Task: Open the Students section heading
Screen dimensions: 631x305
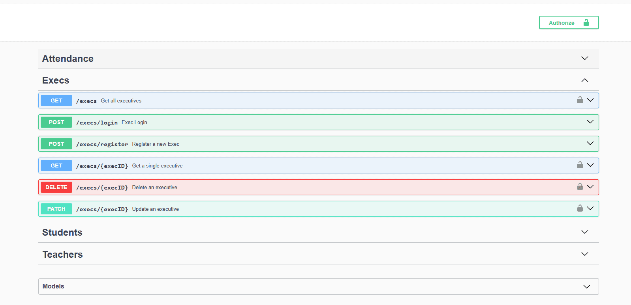Action: (x=62, y=232)
